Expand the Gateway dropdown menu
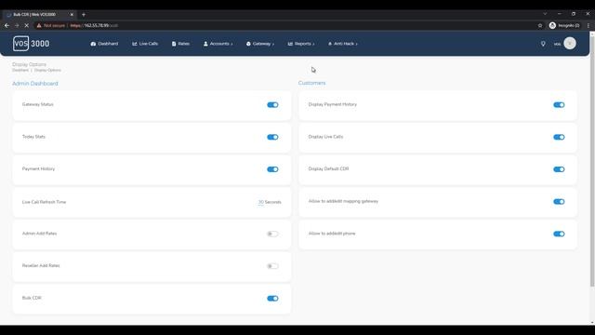 coord(260,44)
